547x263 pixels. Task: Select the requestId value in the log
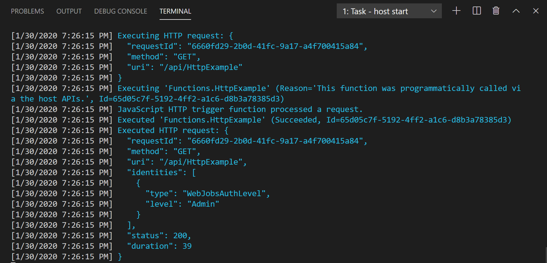[x=276, y=46]
